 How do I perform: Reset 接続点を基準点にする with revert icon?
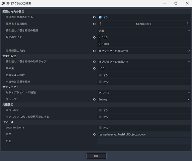click(94, 17)
